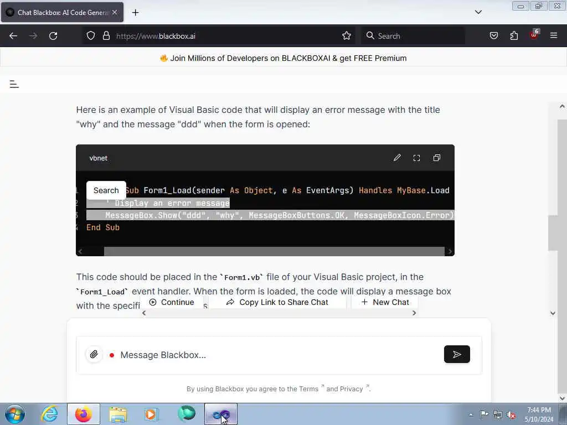
Task: Click the muted volume tray icon
Action: (511, 415)
